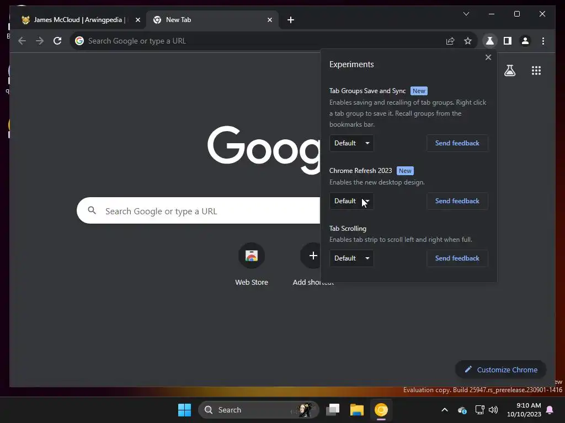The image size is (565, 423).
Task: Click the volume speaker tray icon
Action: tap(493, 410)
